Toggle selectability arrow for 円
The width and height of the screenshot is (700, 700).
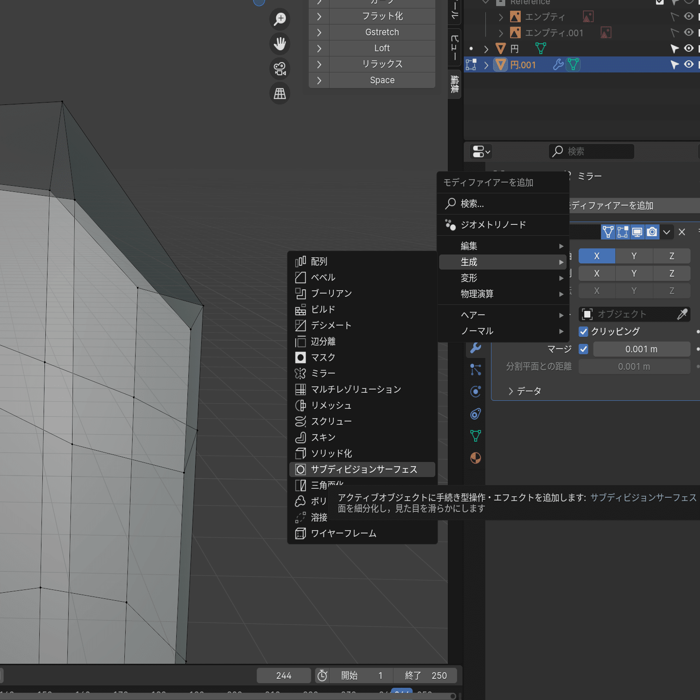click(675, 48)
